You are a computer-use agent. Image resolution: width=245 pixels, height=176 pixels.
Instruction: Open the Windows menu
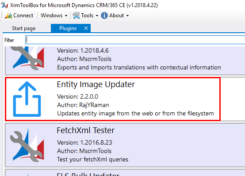(x=52, y=15)
